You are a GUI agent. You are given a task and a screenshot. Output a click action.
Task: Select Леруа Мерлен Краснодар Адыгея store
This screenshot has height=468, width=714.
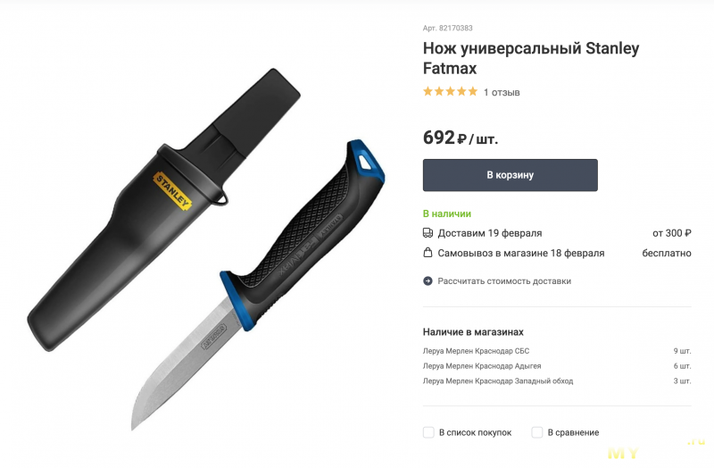coord(482,366)
